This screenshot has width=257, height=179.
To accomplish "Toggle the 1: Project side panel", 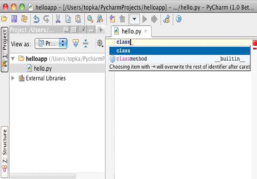I will 4,50.
